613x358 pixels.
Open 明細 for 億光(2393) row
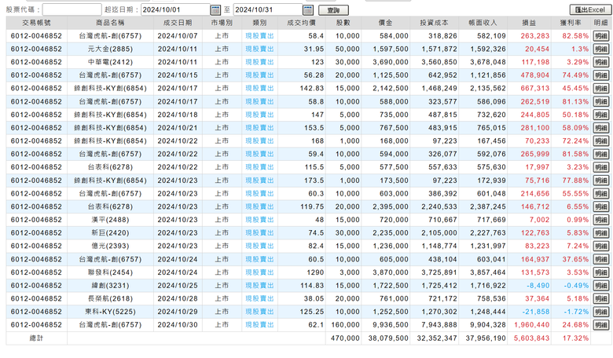point(601,246)
